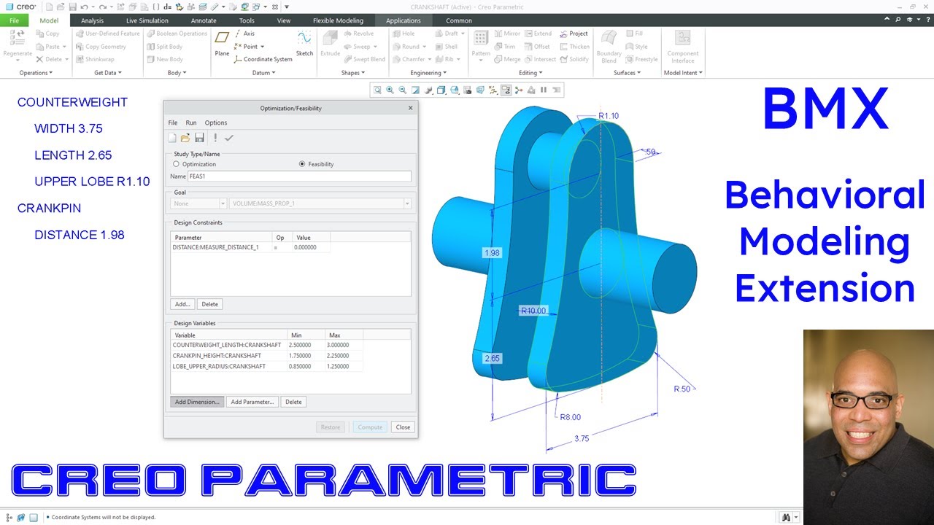
Task: Click Delete button under Design Variables
Action: (x=293, y=402)
